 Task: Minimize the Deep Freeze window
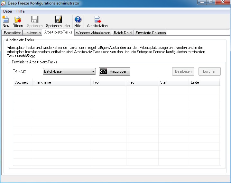(x=202, y=2)
